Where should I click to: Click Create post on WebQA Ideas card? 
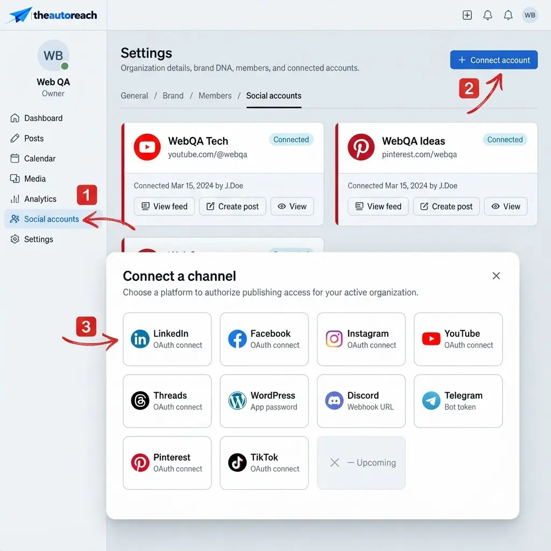(446, 206)
